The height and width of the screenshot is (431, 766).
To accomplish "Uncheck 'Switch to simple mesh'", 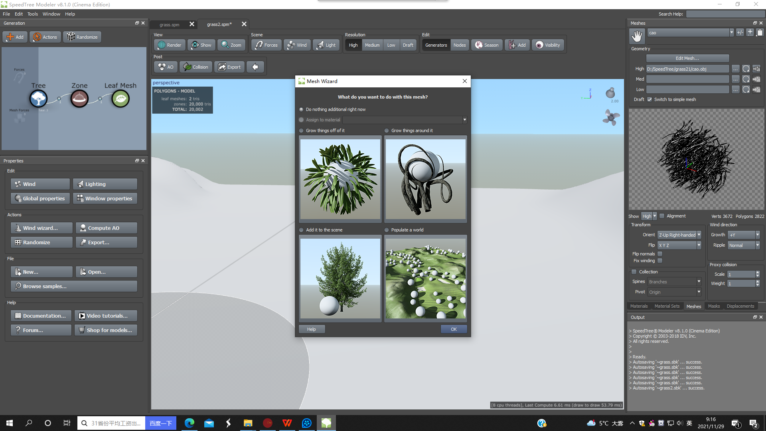I will click(x=650, y=99).
